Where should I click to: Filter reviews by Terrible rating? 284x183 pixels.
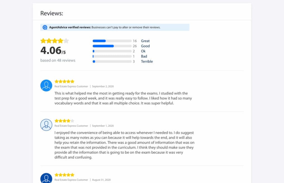(x=147, y=61)
